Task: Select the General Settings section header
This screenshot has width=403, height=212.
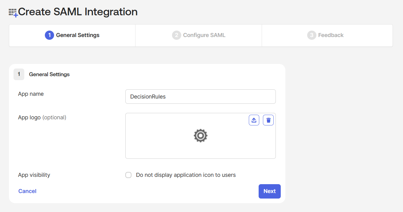Action: tap(49, 74)
